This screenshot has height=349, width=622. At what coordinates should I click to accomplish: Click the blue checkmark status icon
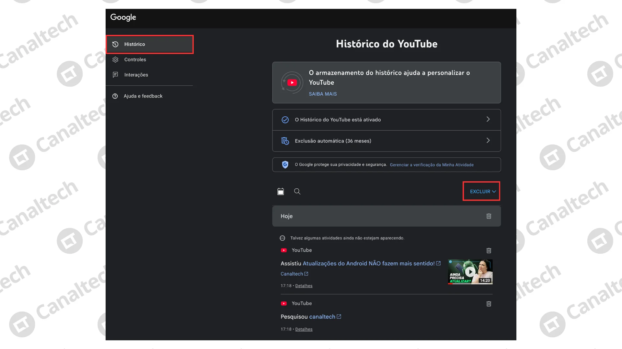click(285, 120)
